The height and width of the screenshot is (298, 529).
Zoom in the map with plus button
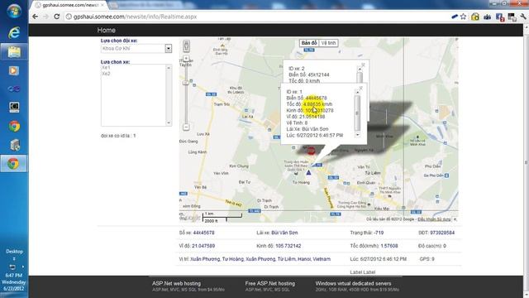(186, 59)
